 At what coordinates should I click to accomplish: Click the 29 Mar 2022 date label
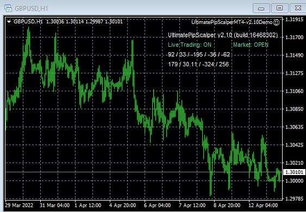click(x=19, y=205)
